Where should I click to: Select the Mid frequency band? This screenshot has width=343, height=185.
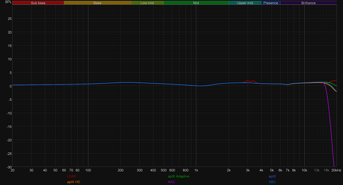tap(196, 3)
